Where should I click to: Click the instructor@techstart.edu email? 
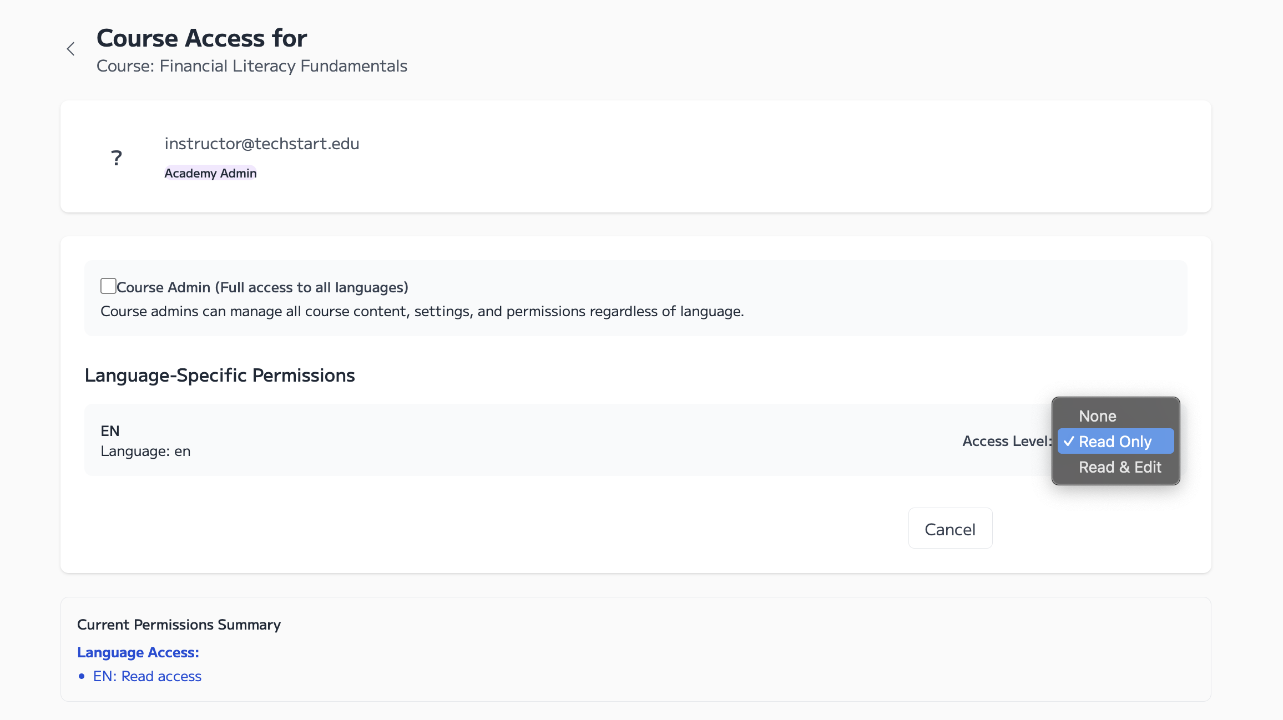262,144
